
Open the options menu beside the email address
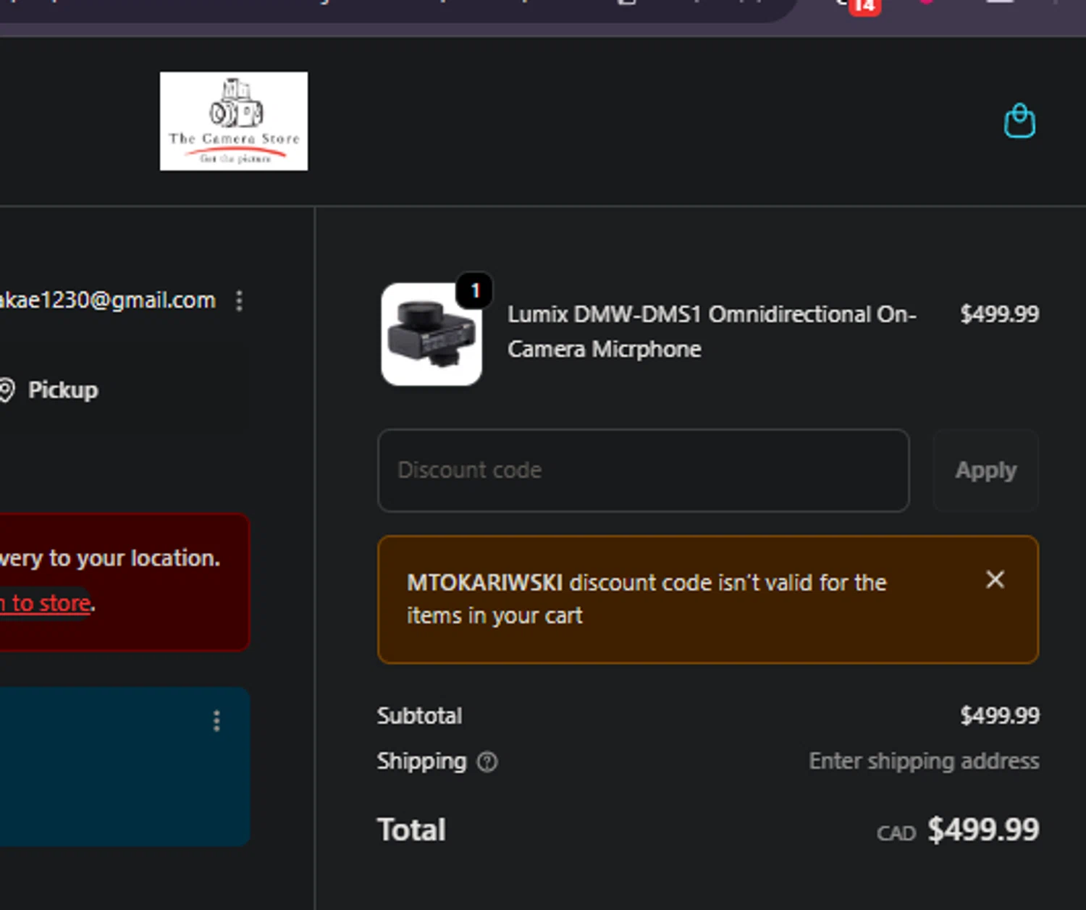(x=240, y=300)
